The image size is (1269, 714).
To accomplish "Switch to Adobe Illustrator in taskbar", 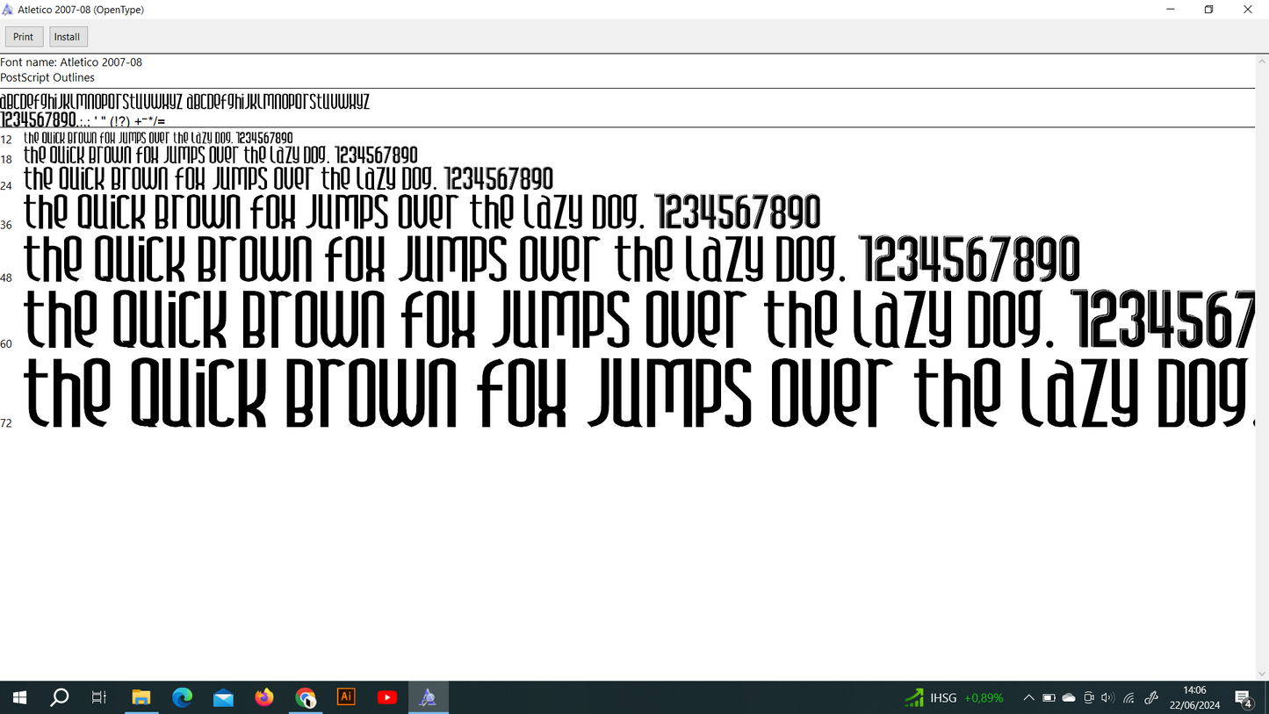I will (x=346, y=697).
